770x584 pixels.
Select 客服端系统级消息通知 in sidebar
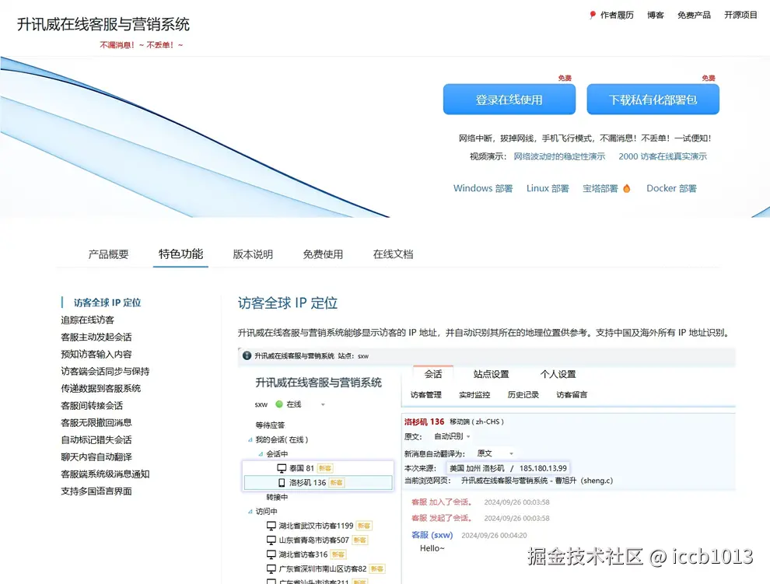[x=105, y=474]
